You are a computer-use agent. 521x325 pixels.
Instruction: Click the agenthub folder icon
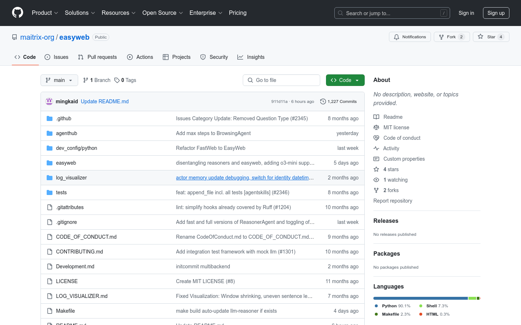click(x=50, y=133)
